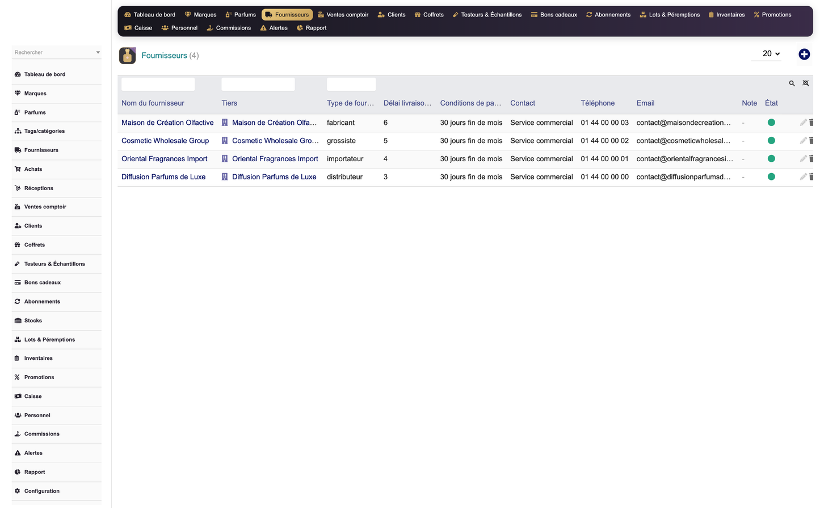
Task: Sort by Délai livraison column header
Action: coord(407,103)
